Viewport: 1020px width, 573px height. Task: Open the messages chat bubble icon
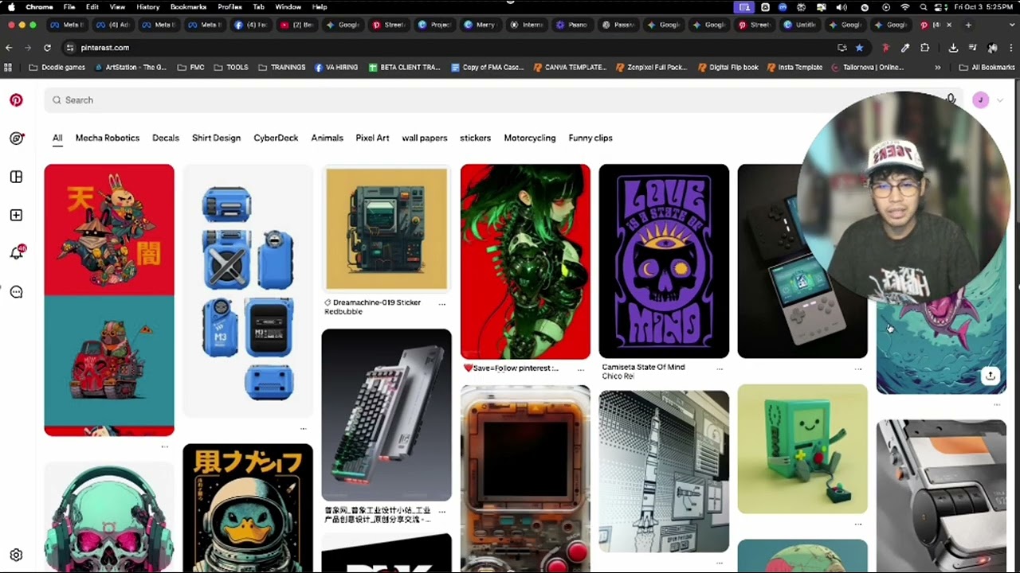tap(16, 292)
